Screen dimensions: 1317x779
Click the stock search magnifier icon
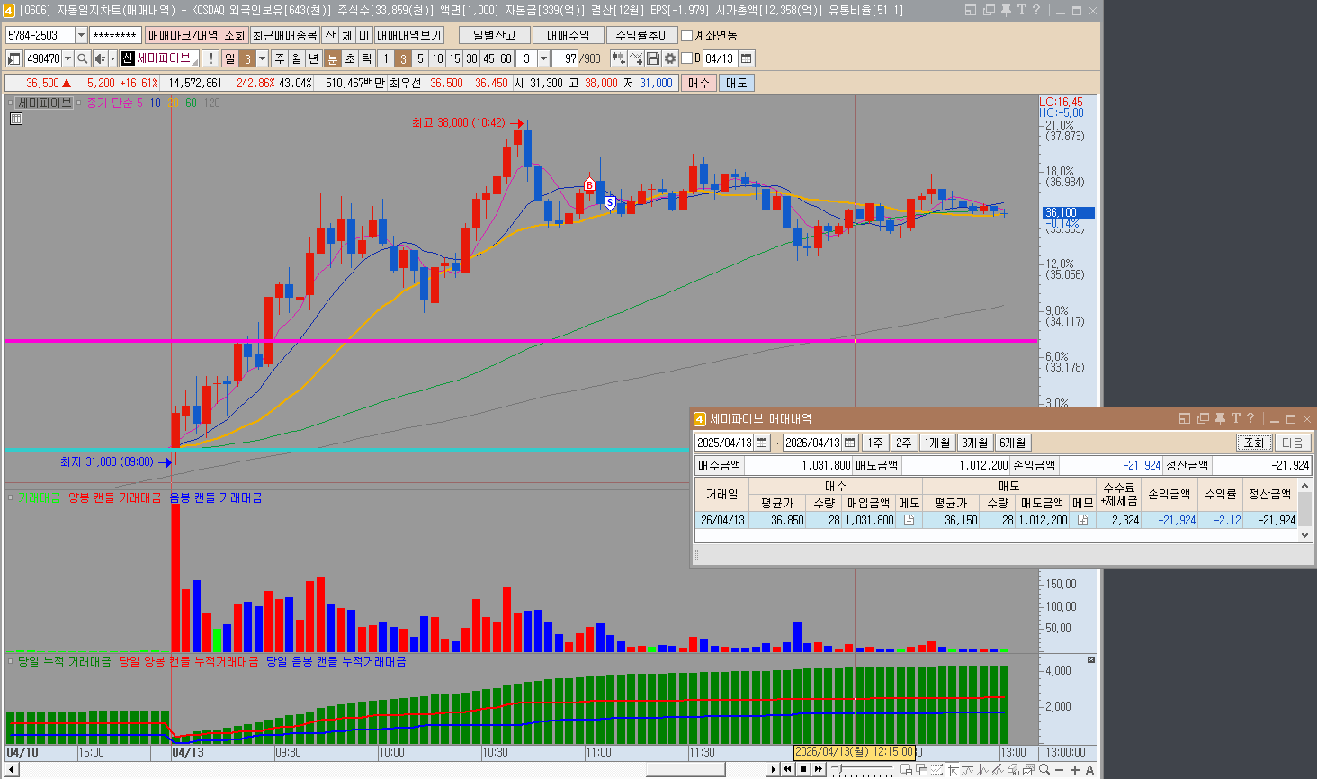point(82,58)
